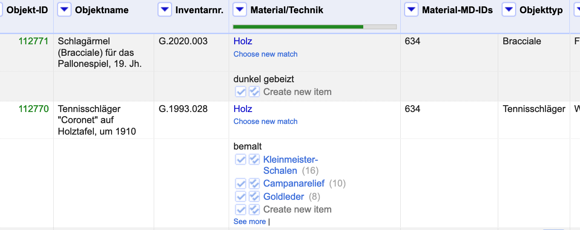Screen dimensions: 580x230
Task: Match this cell to Kleinmeister-Schalen using single-check icon
Action: coord(241,160)
